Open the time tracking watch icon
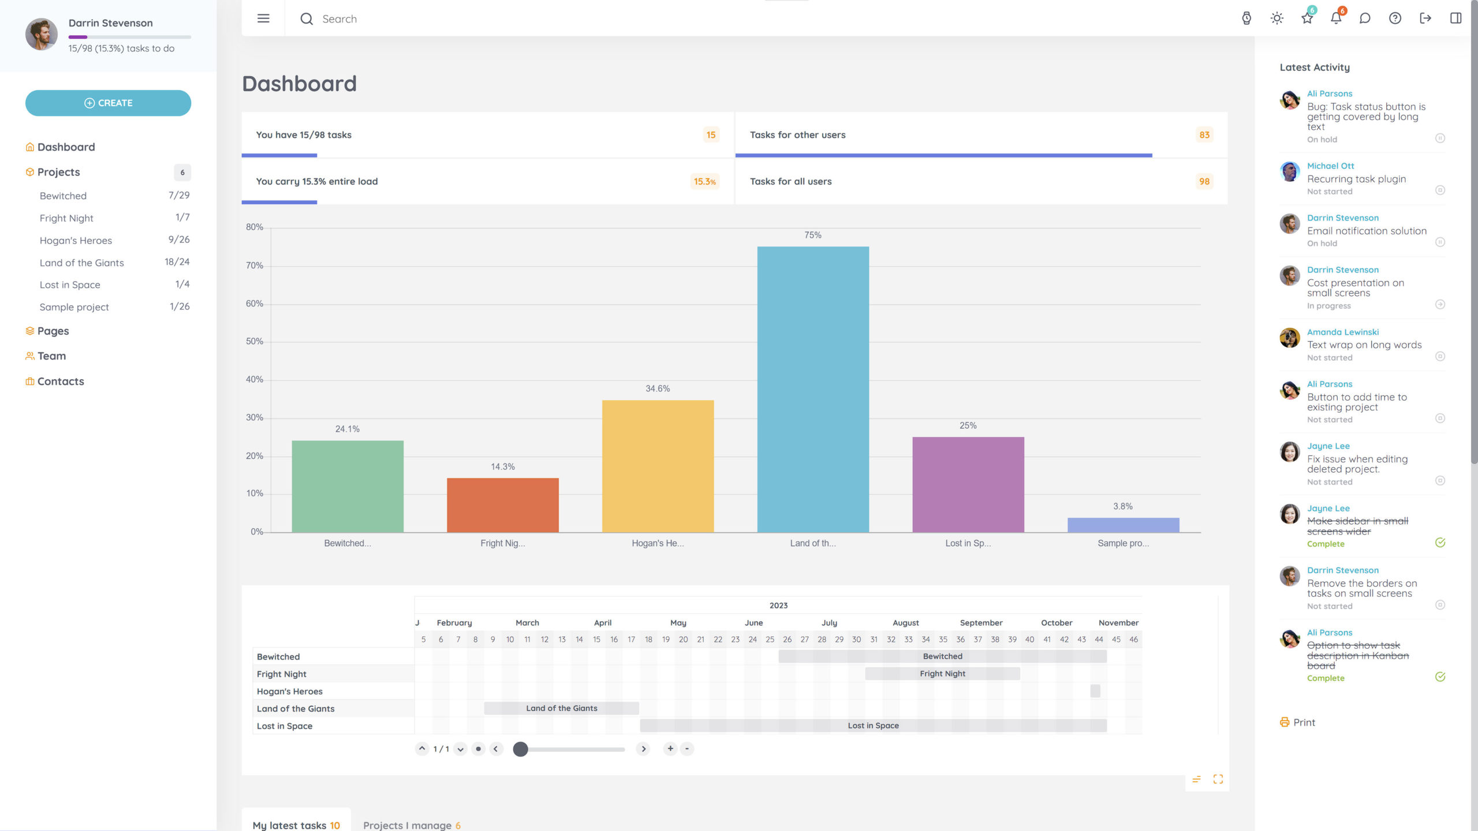Image resolution: width=1478 pixels, height=831 pixels. [1246, 18]
